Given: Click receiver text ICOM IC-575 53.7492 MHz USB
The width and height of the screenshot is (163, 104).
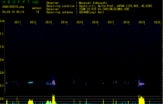Looking at the screenshot, I should pyautogui.click(x=104, y=9).
